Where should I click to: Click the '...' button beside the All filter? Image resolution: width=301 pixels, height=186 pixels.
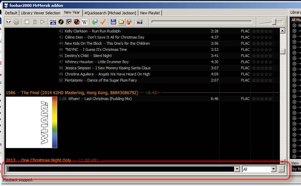pos(281,169)
